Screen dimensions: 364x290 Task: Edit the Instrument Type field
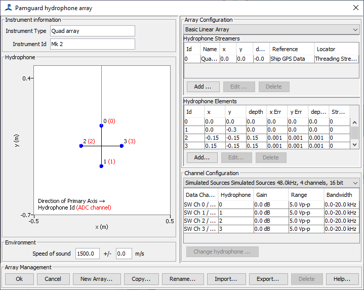(93, 31)
